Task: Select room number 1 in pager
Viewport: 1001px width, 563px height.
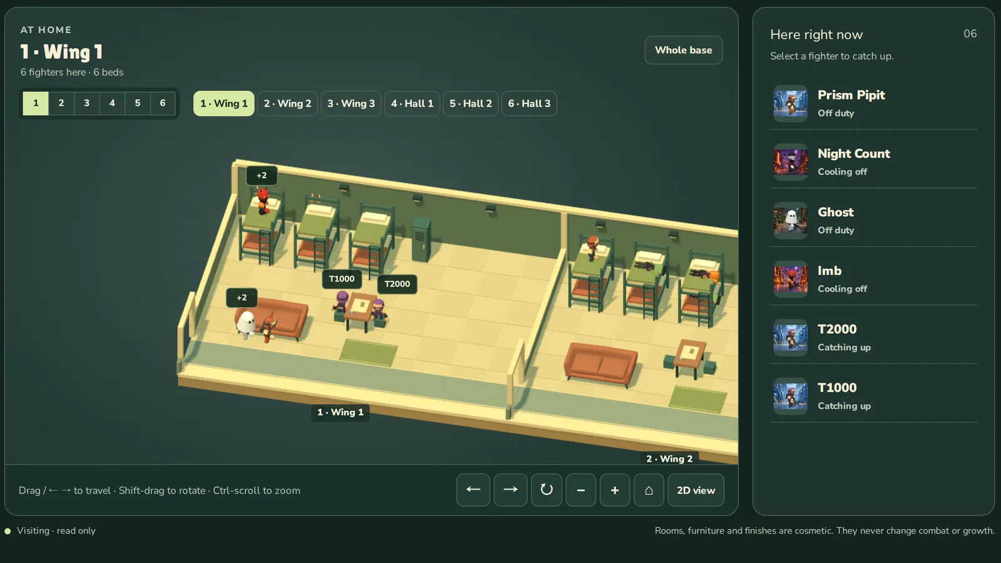Action: tap(36, 103)
